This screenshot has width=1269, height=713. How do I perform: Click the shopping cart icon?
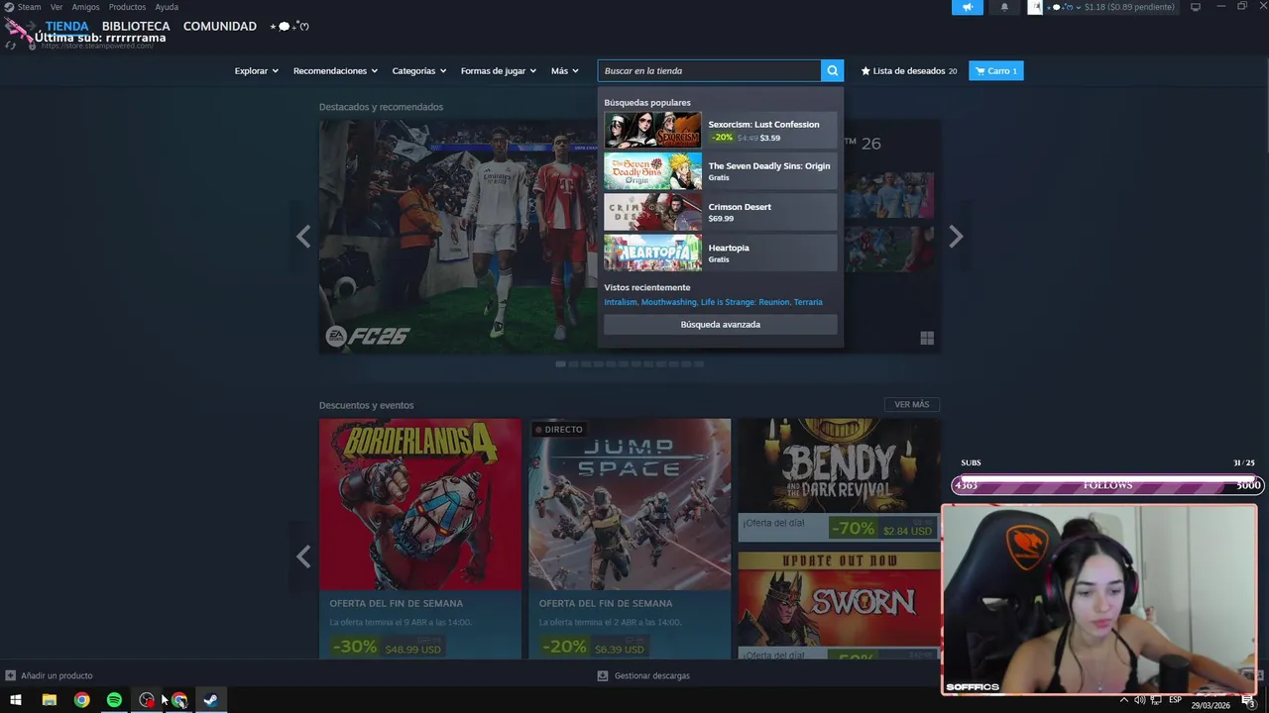pyautogui.click(x=981, y=71)
